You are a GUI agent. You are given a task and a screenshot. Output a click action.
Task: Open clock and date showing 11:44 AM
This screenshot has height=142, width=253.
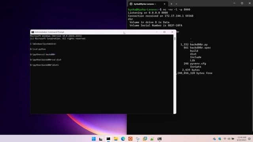click(x=242, y=139)
